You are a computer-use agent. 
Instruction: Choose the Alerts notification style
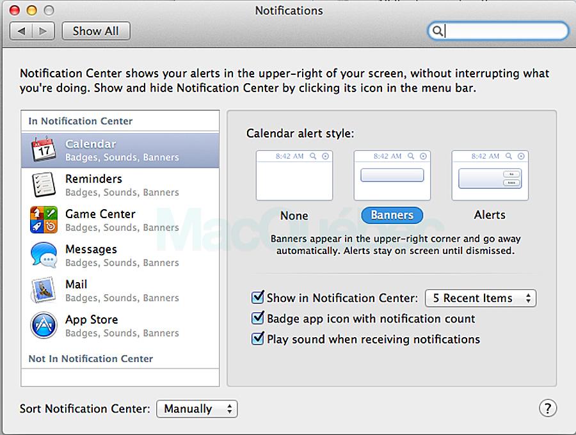(490, 175)
